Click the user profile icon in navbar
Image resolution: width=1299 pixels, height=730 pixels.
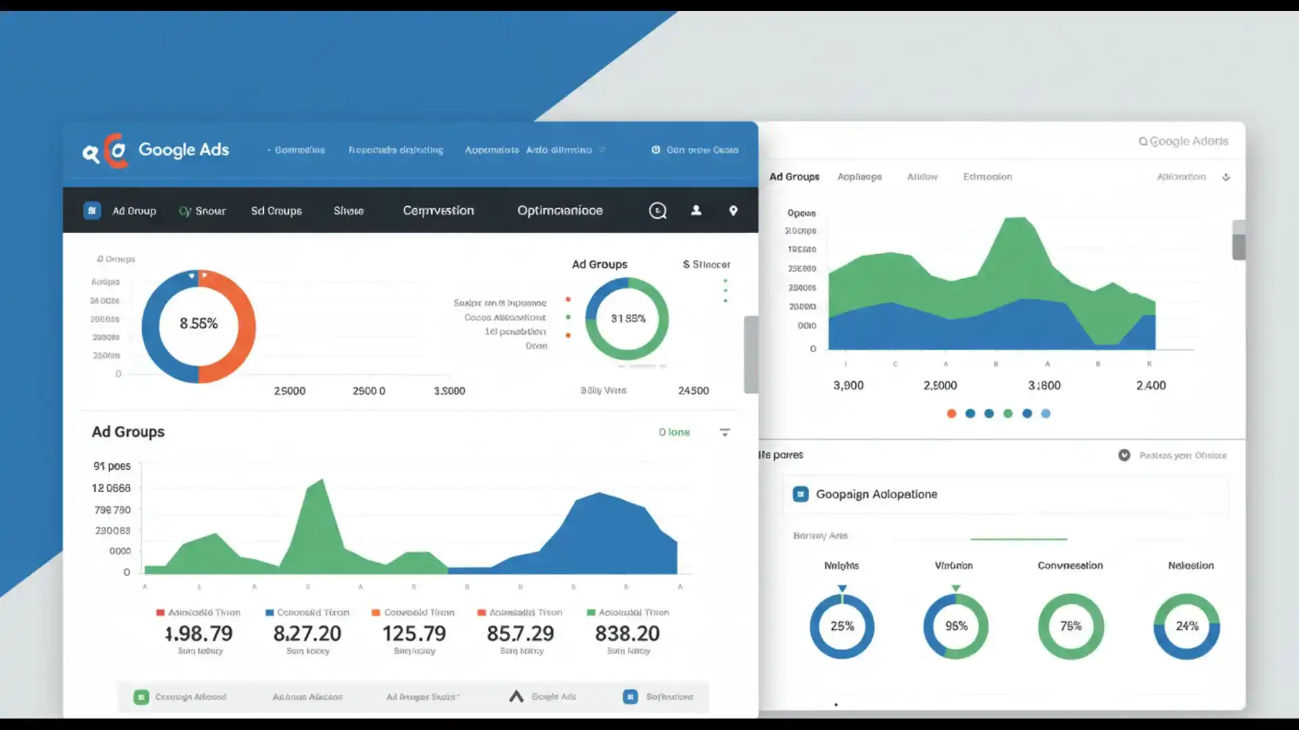tap(696, 210)
